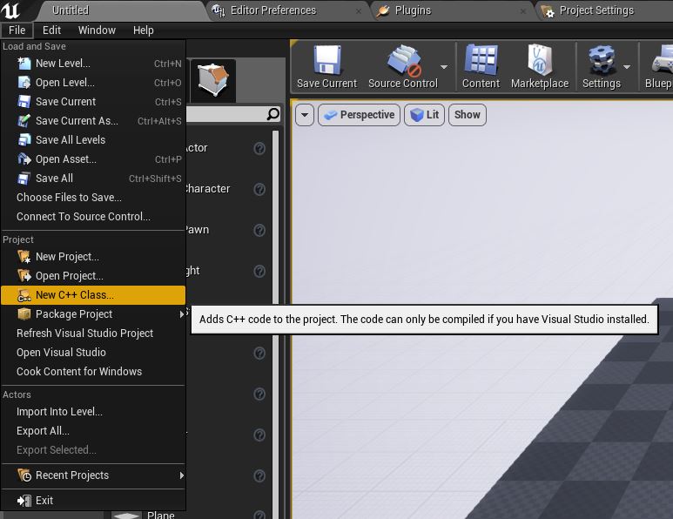Click the Save Current floppy icon in File menu

[24, 102]
